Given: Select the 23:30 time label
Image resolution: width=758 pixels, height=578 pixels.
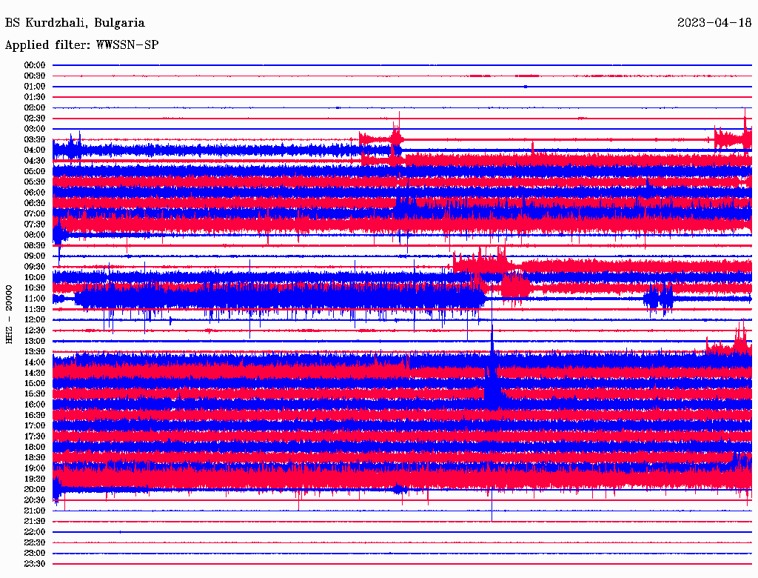Looking at the screenshot, I should pos(35,564).
